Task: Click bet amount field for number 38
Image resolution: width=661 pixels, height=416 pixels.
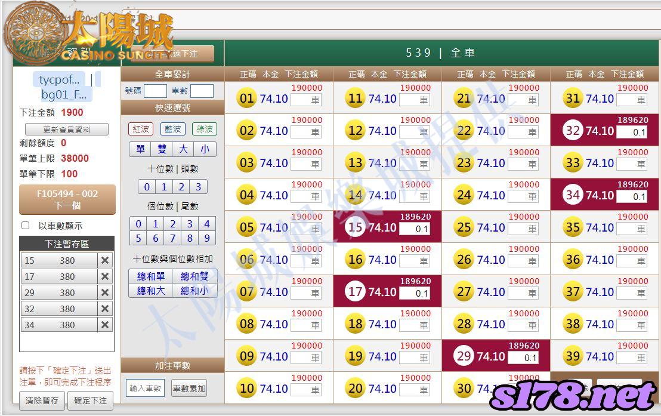Action: pyautogui.click(x=632, y=326)
